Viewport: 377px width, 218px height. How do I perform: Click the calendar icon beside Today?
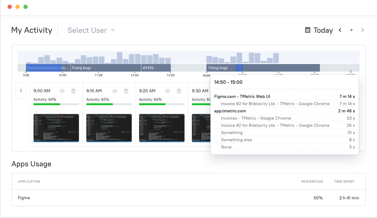[307, 30]
